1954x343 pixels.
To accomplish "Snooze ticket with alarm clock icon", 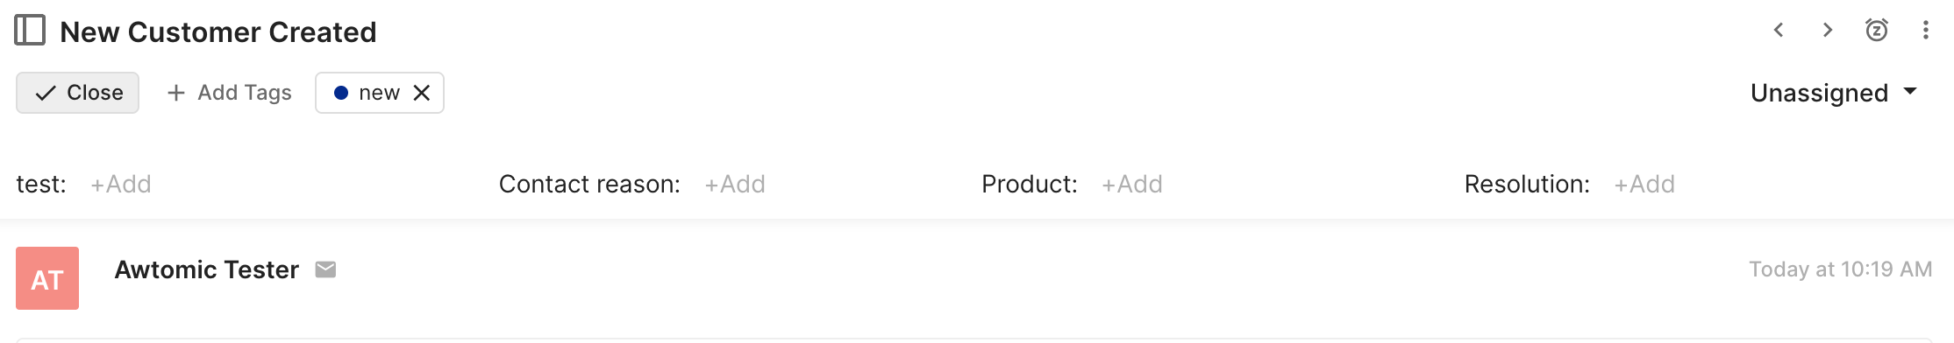I will [1877, 31].
